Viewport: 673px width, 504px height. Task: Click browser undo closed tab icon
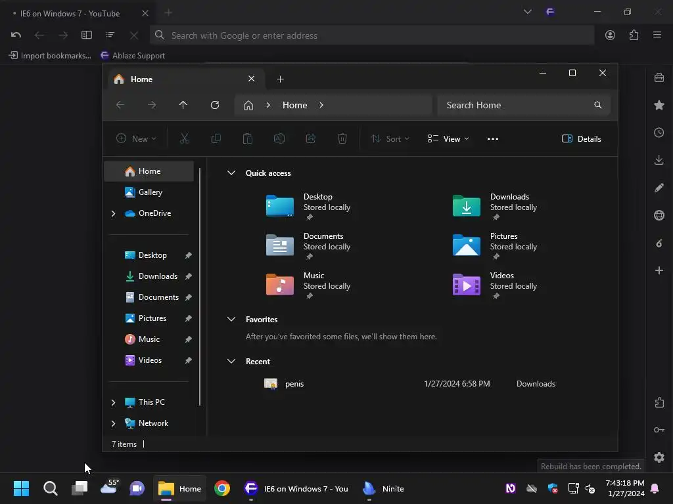tap(16, 35)
